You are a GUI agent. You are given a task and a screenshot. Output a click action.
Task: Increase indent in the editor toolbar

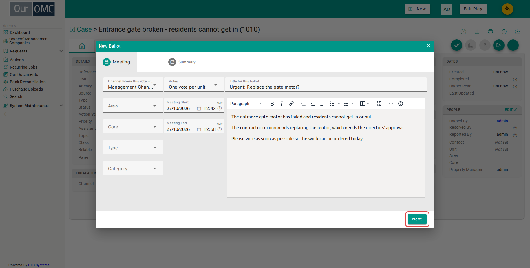[313, 104]
